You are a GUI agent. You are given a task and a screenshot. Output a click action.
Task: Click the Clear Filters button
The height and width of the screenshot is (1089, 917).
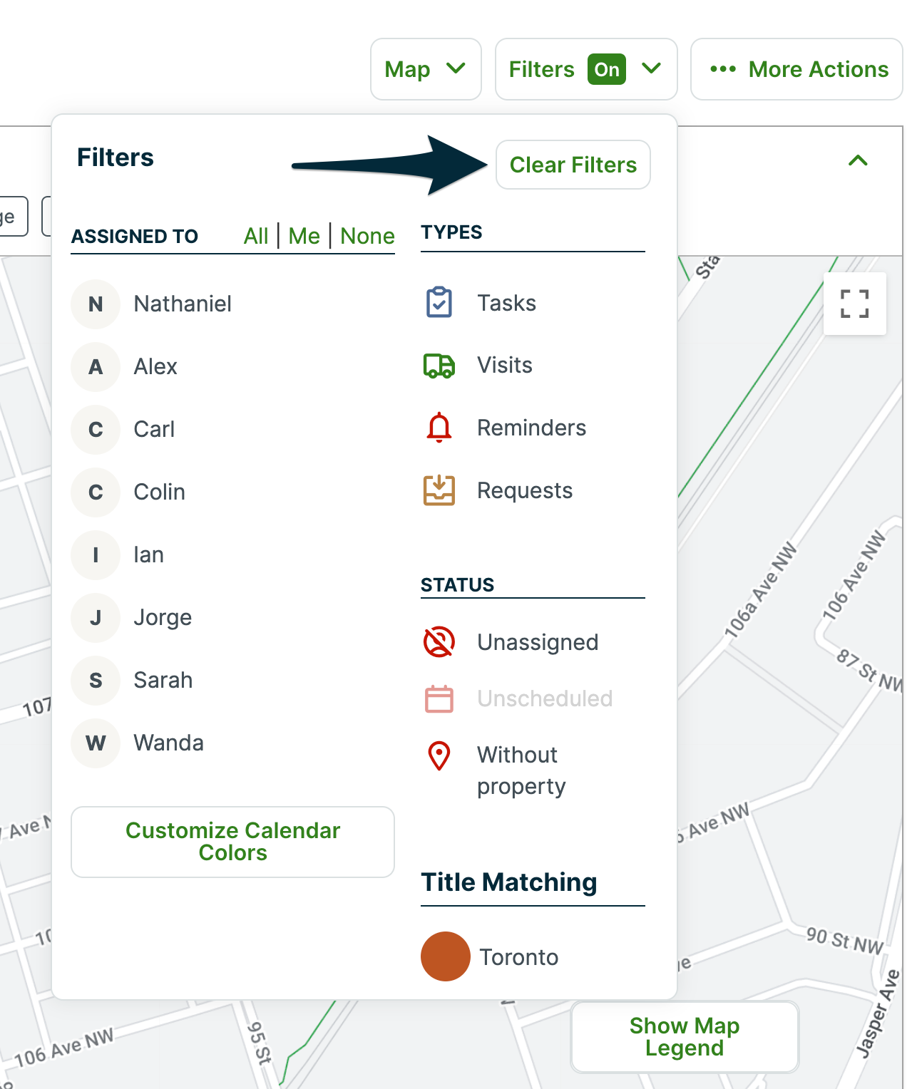click(573, 165)
